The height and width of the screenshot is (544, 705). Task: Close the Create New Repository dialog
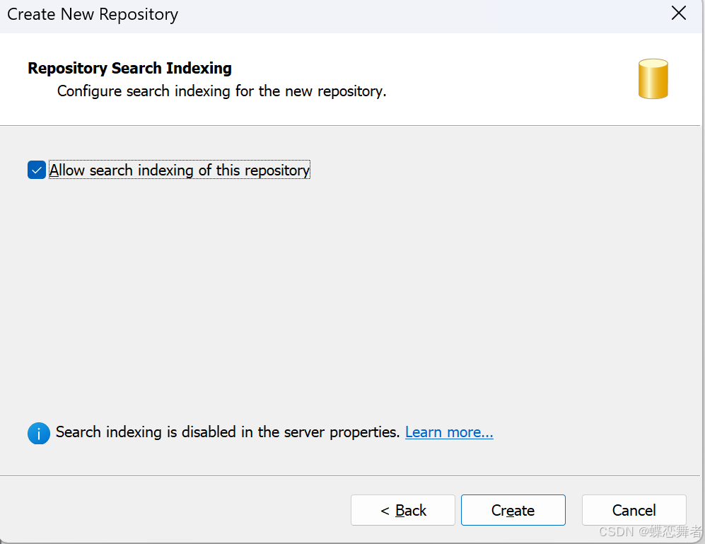tap(678, 13)
